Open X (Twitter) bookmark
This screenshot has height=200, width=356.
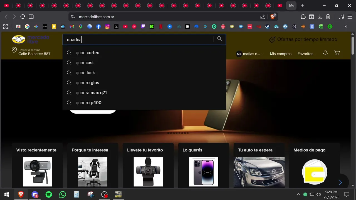coord(116,27)
